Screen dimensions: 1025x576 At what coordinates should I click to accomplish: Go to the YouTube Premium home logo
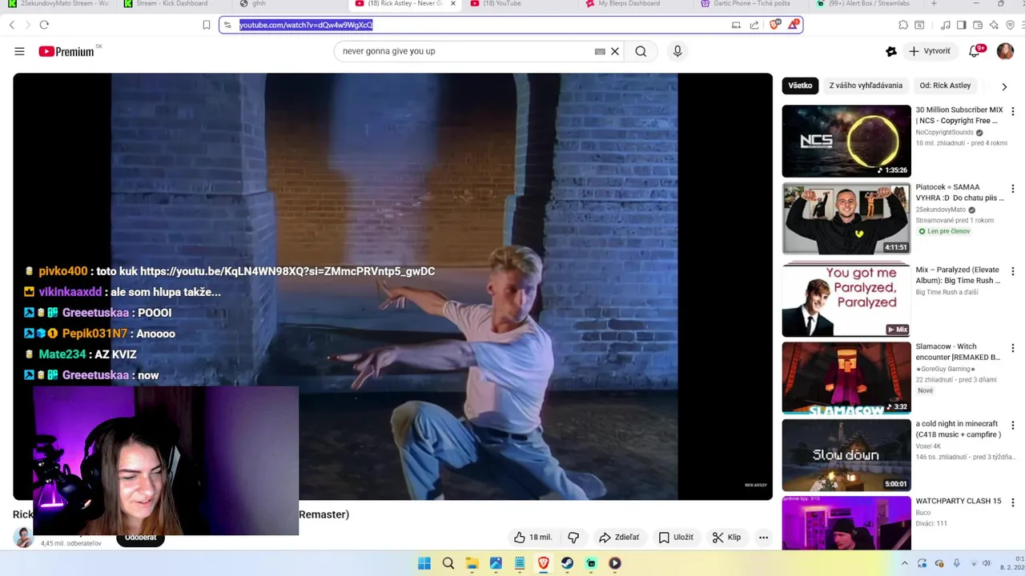pos(66,51)
